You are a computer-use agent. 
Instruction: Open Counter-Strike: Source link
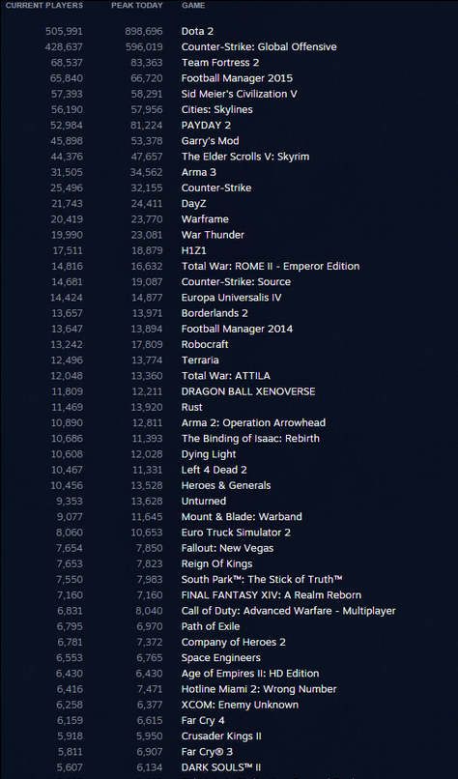point(236,281)
